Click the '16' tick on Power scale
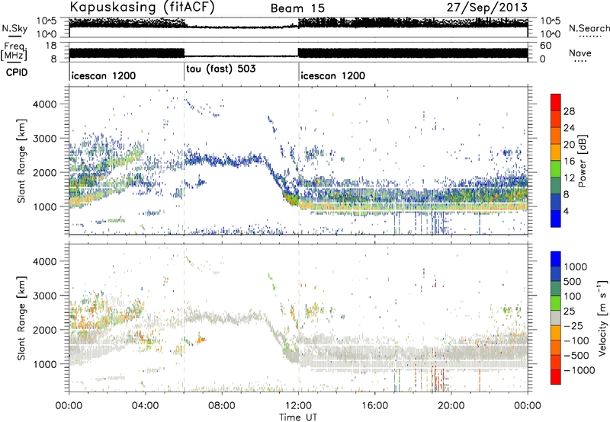Viewport: 610px width, 422px height. pyautogui.click(x=569, y=161)
